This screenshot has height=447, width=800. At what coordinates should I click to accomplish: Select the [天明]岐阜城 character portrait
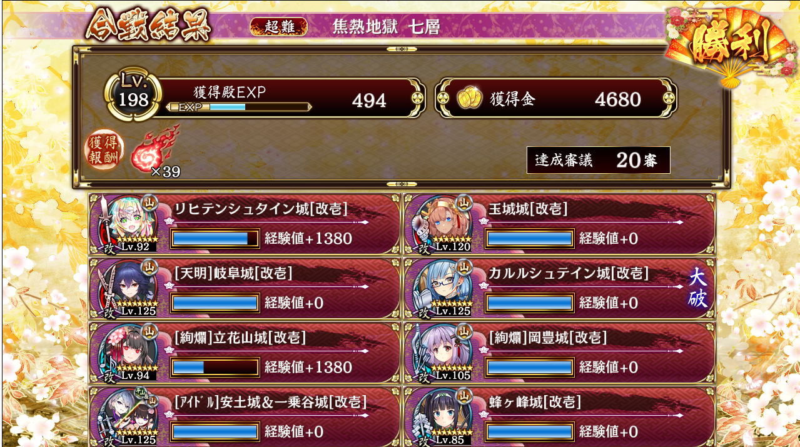coord(125,288)
